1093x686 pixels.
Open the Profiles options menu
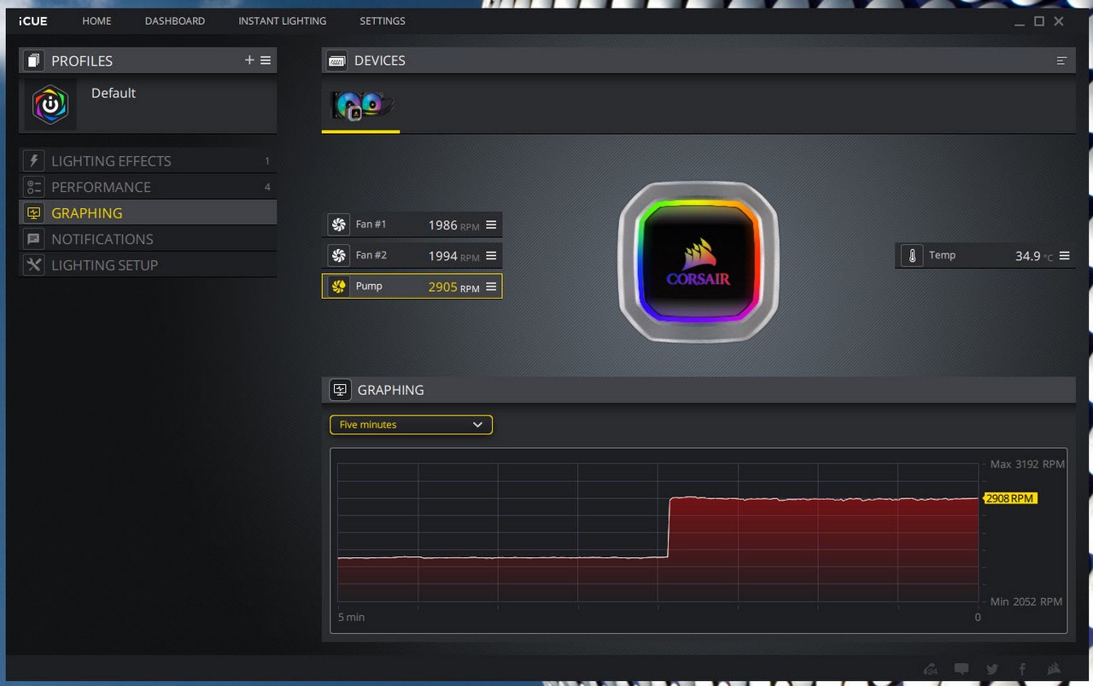click(266, 61)
